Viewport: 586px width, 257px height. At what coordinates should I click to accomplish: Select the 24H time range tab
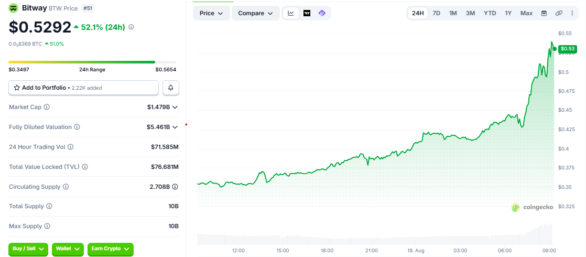coord(417,13)
